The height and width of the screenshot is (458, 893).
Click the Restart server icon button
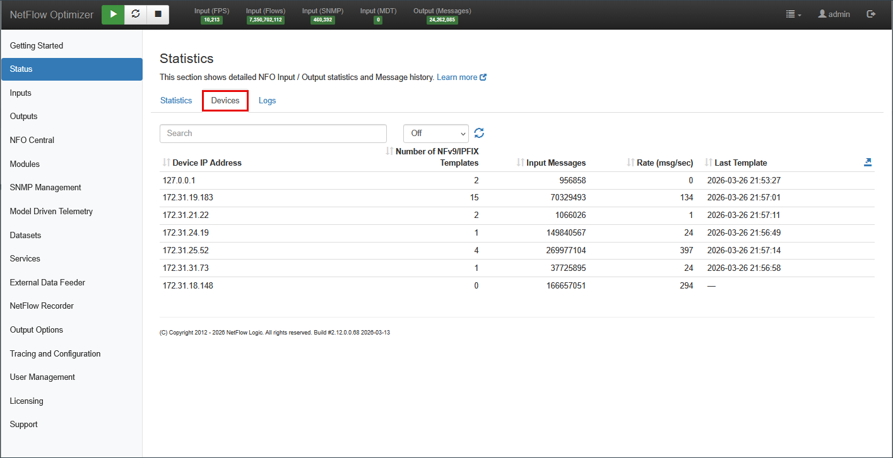(x=136, y=14)
